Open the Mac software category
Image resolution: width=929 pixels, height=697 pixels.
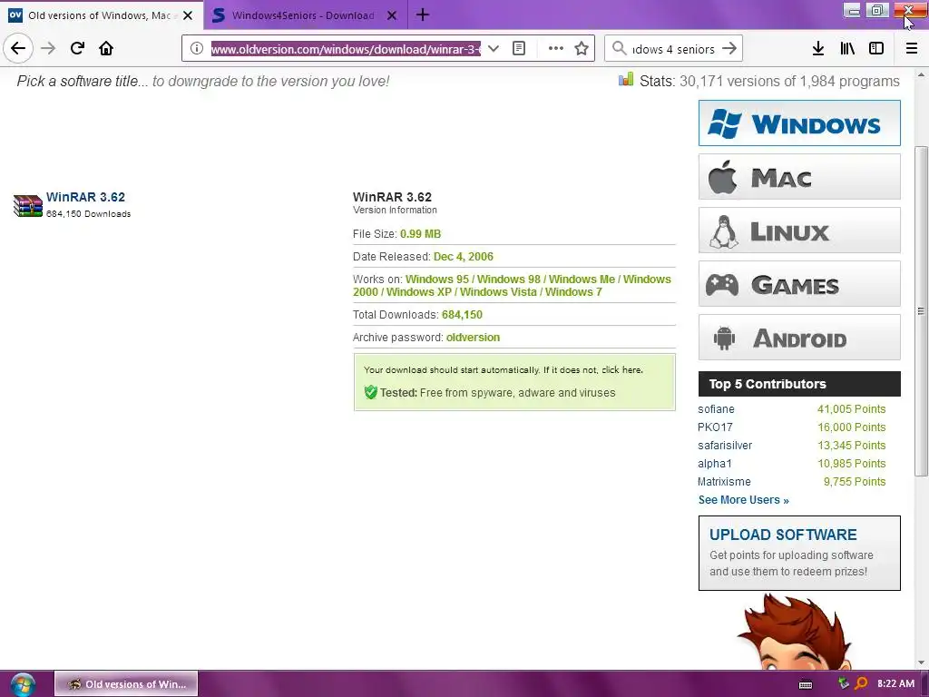[799, 177]
